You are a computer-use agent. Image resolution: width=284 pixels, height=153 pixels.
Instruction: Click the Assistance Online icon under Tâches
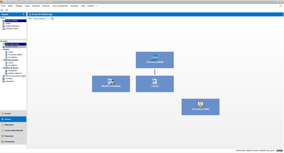(x=4, y=29)
